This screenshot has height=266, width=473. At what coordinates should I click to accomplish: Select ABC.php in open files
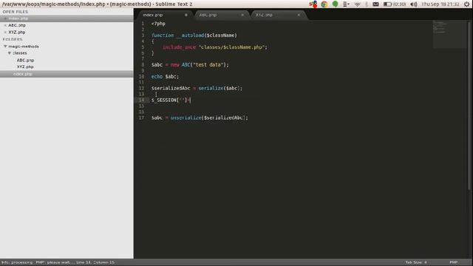coord(17,25)
